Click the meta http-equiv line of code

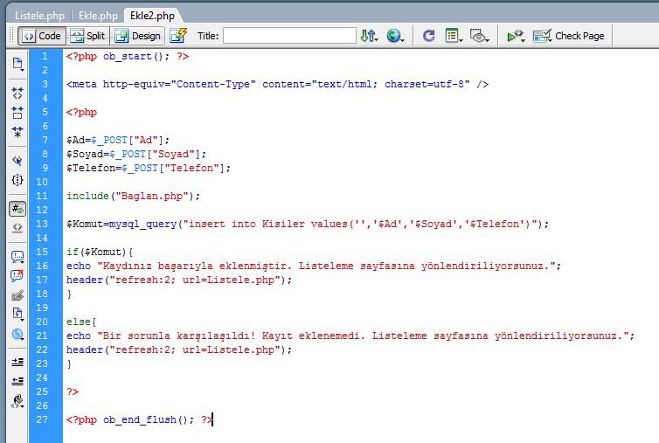click(x=277, y=84)
